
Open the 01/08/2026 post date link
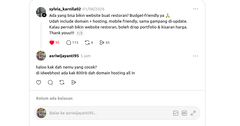pos(94,9)
